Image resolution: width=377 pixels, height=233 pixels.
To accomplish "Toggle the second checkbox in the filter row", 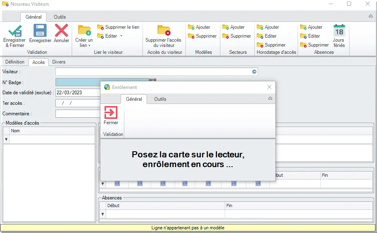I will (140, 184).
